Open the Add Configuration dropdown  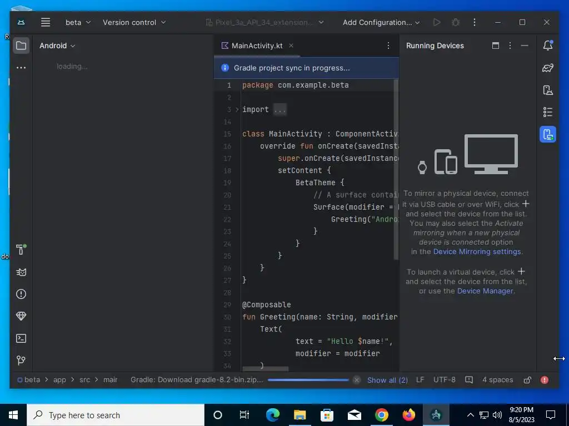(x=381, y=22)
